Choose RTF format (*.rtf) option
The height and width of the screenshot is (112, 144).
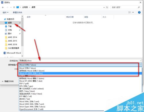point(80,96)
